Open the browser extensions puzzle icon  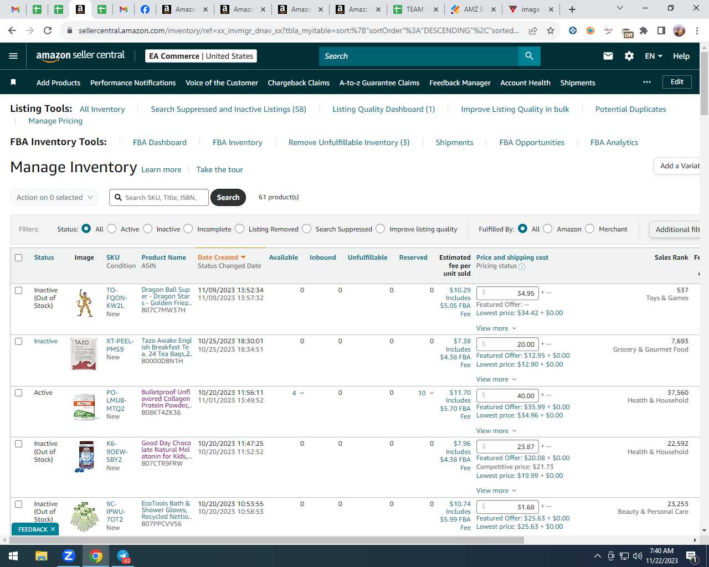pos(644,30)
